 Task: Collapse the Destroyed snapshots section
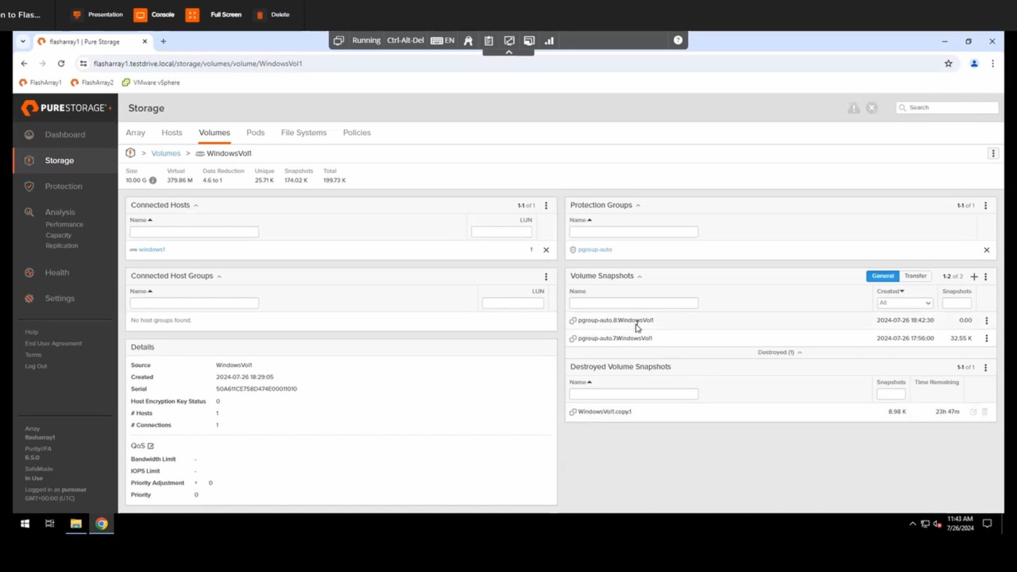click(x=799, y=352)
